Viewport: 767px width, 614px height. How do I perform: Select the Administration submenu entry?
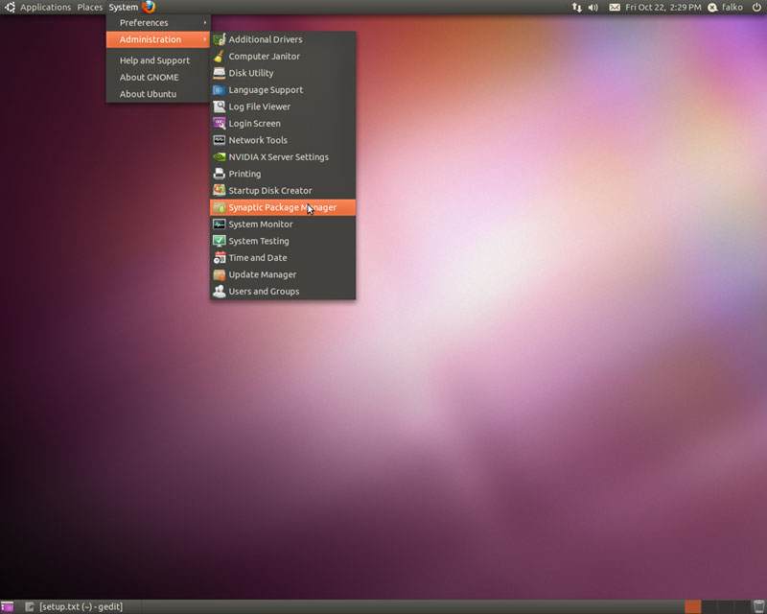point(158,39)
